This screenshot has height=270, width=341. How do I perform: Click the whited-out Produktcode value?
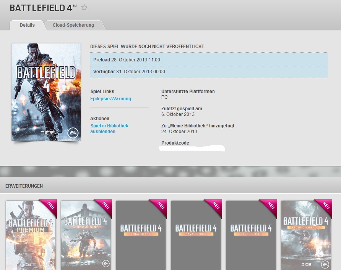click(192, 148)
